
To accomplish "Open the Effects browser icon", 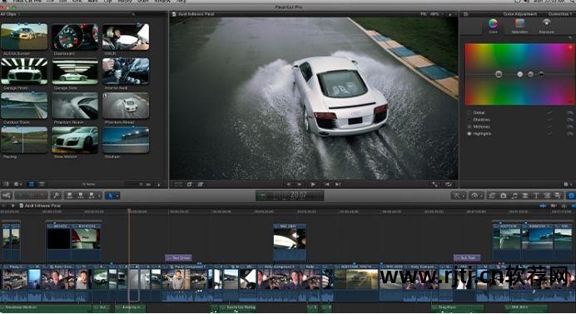I will (491, 196).
